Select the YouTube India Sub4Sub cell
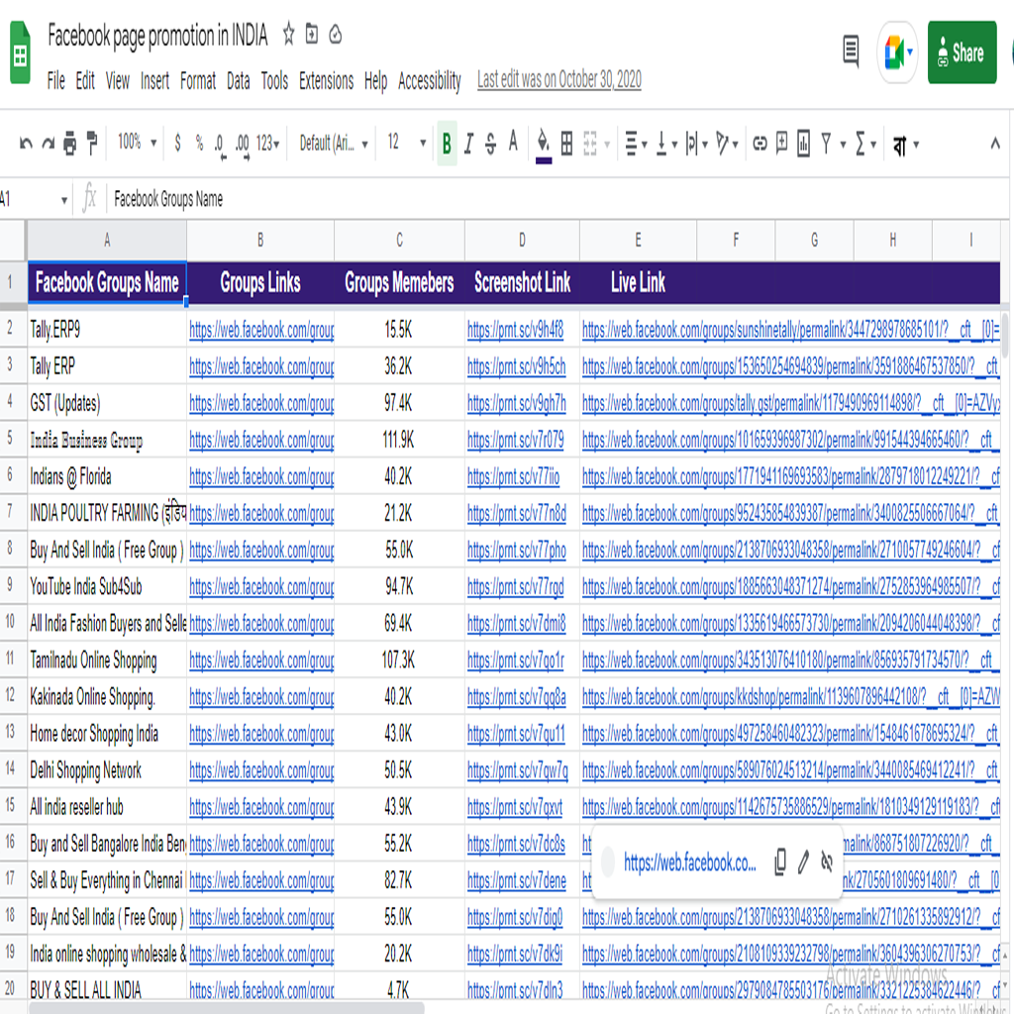The image size is (1014, 1014). [x=107, y=587]
